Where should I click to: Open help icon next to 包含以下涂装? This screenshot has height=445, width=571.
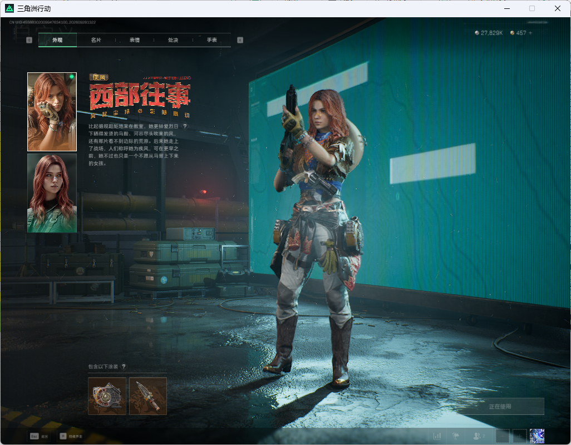click(x=124, y=367)
